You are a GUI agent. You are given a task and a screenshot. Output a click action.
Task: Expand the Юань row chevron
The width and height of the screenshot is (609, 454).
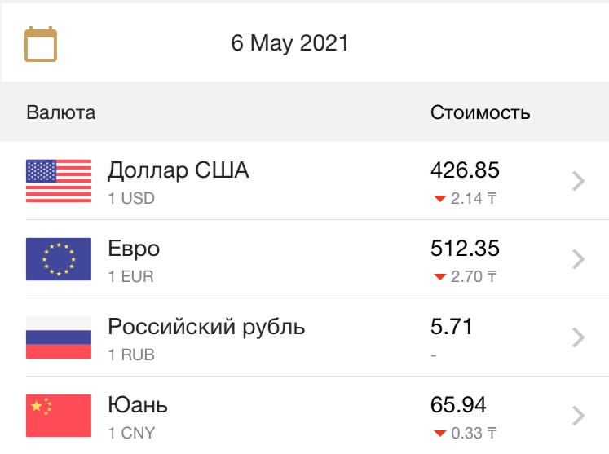tap(578, 416)
